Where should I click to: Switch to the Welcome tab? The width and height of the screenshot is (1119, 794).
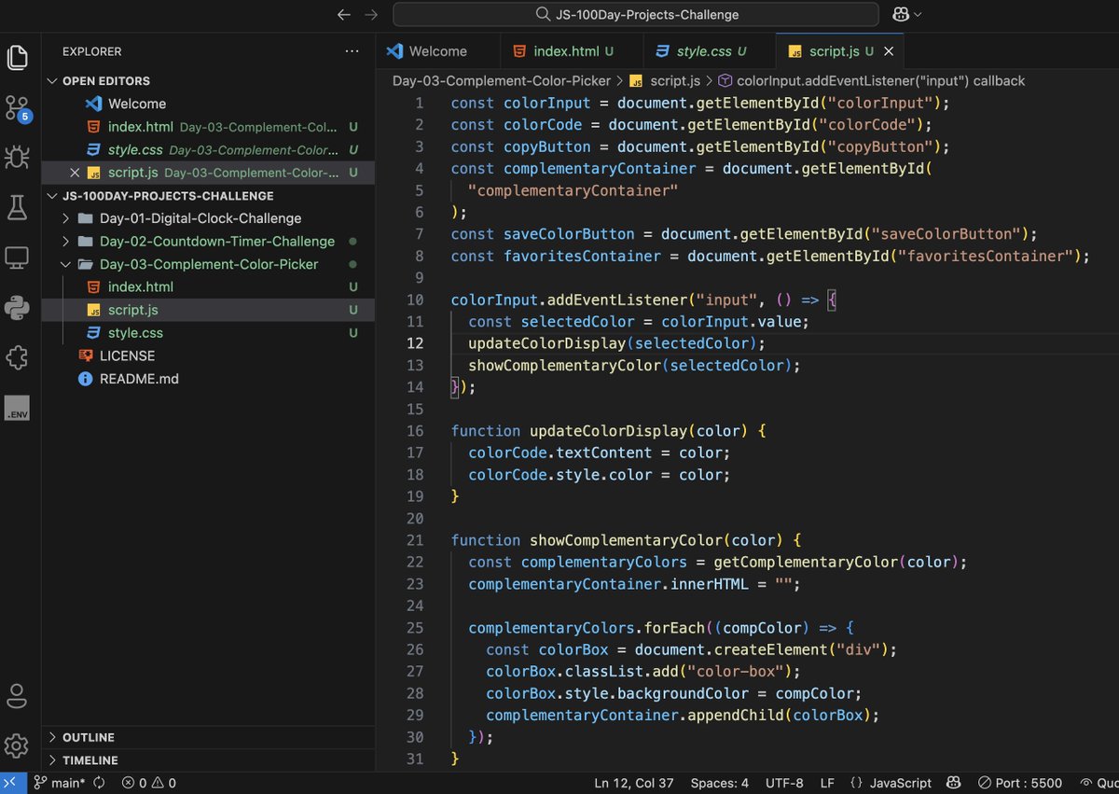[438, 51]
